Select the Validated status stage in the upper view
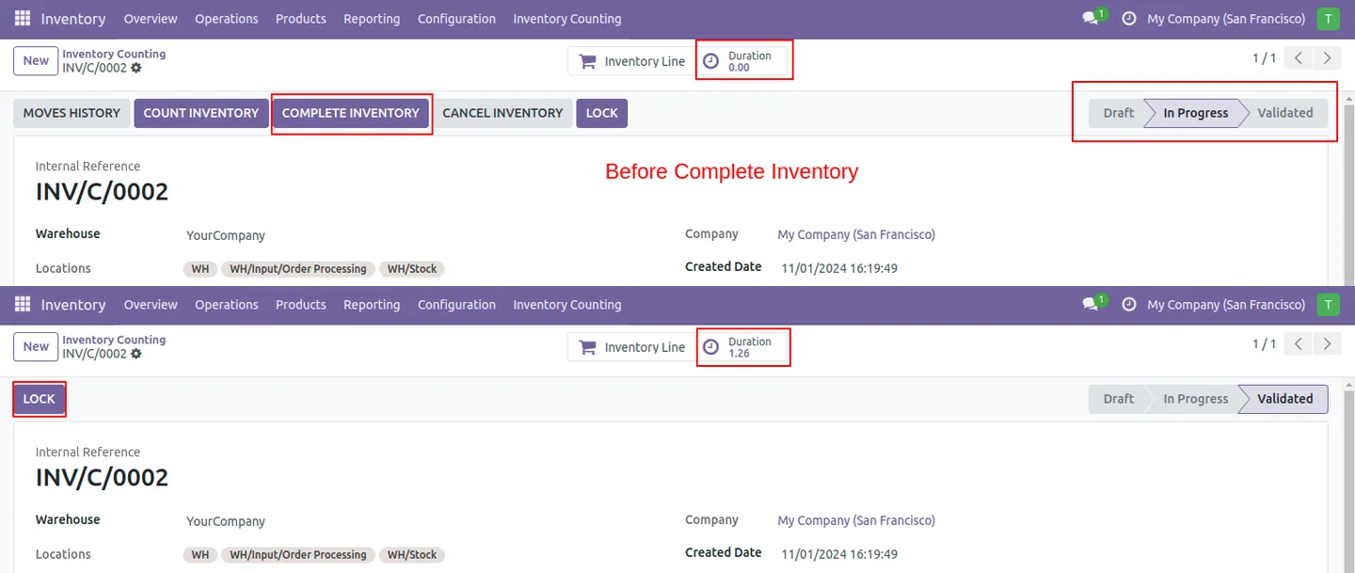This screenshot has height=573, width=1355. point(1285,113)
